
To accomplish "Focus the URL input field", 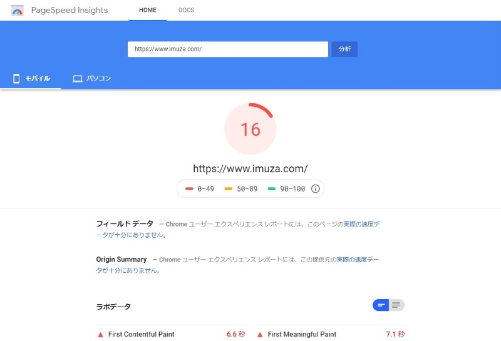I will (x=228, y=49).
